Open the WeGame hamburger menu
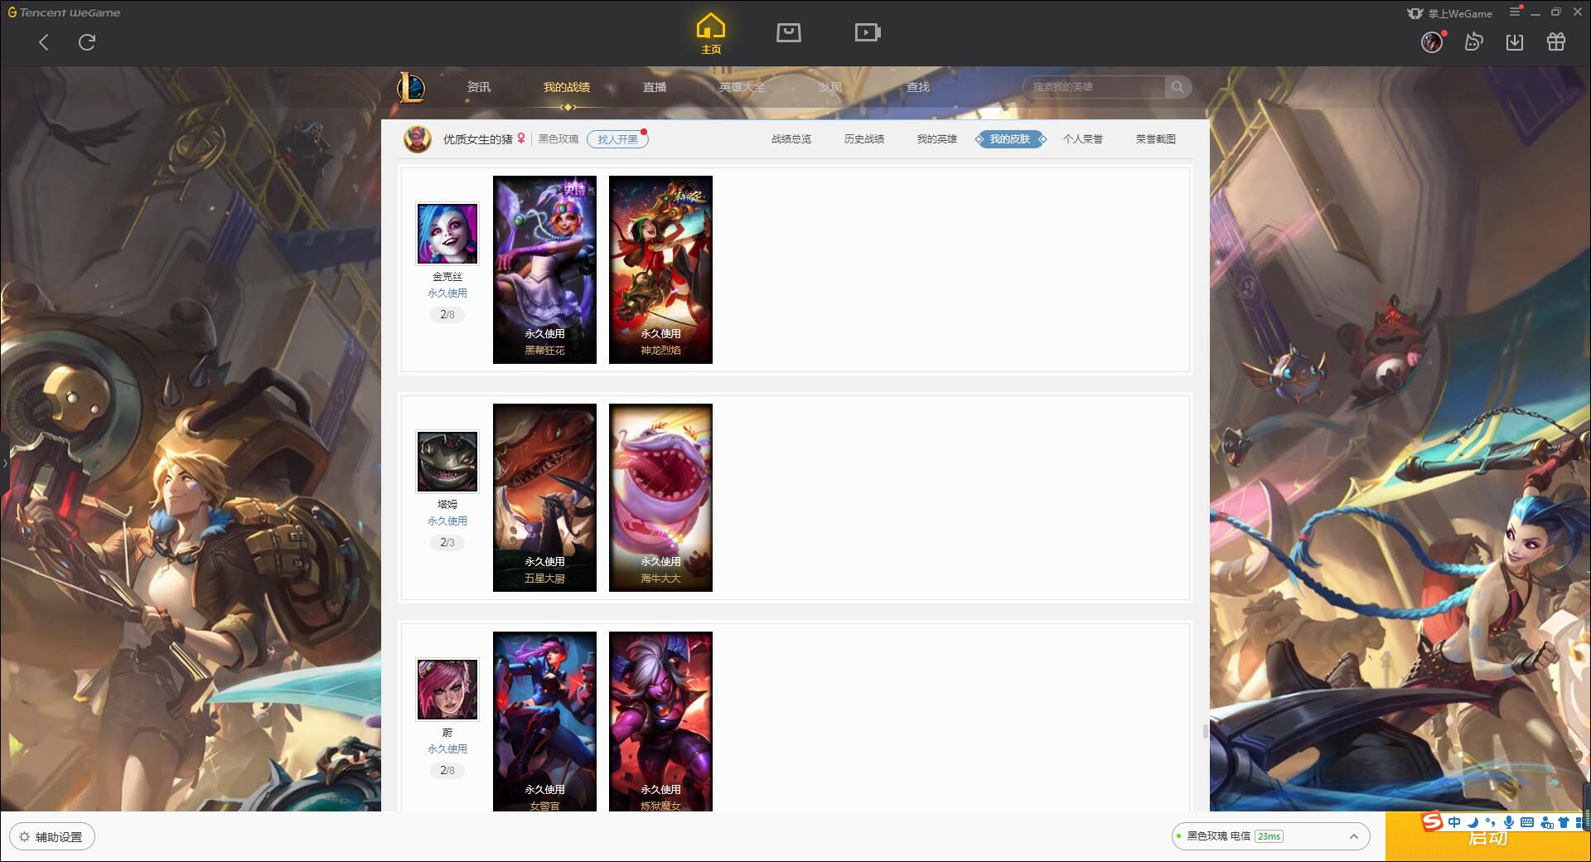1591x862 pixels. [1515, 12]
